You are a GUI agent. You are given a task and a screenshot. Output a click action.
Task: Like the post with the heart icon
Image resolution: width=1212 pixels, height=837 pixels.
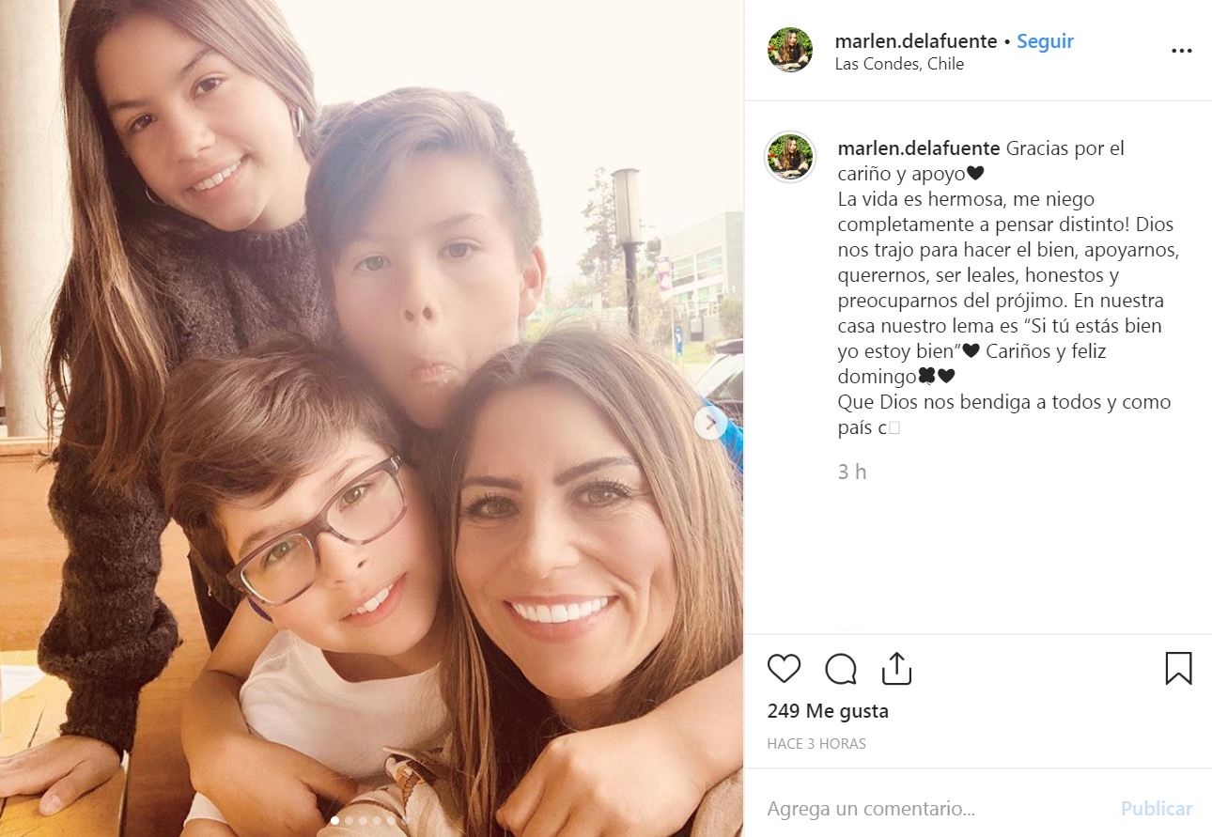tap(784, 668)
